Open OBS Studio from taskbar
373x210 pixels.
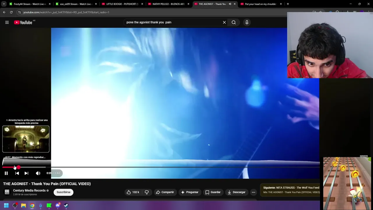click(15, 205)
